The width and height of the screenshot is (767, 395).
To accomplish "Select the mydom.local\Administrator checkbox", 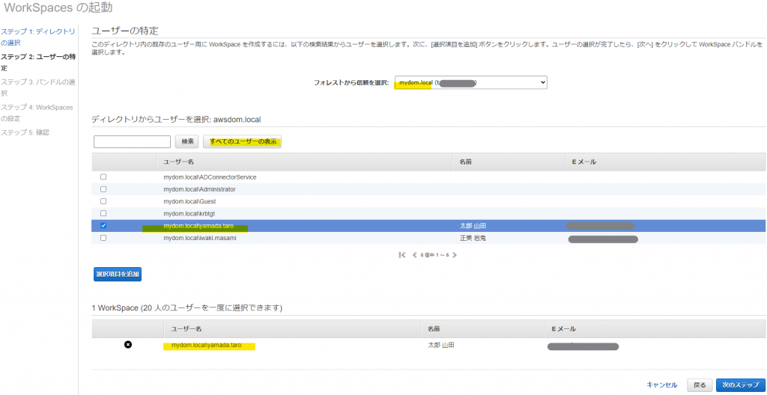I will (103, 189).
